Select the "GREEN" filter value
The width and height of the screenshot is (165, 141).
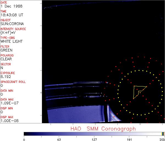pyautogui.click(x=7, y=50)
